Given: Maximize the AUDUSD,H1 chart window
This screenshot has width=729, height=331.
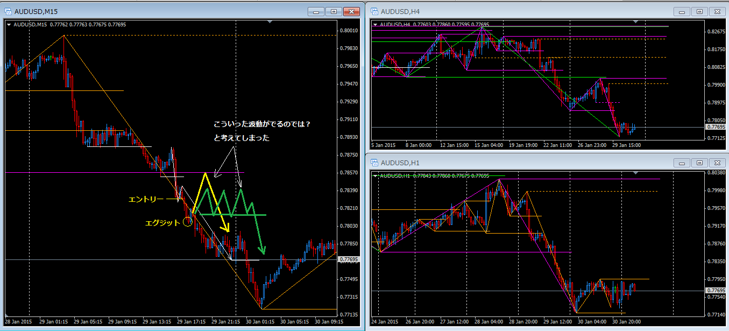Looking at the screenshot, I should (699, 162).
